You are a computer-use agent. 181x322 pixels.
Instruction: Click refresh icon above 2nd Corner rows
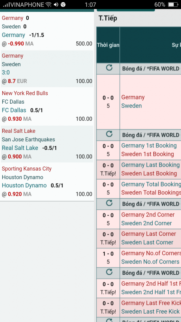coord(109,203)
